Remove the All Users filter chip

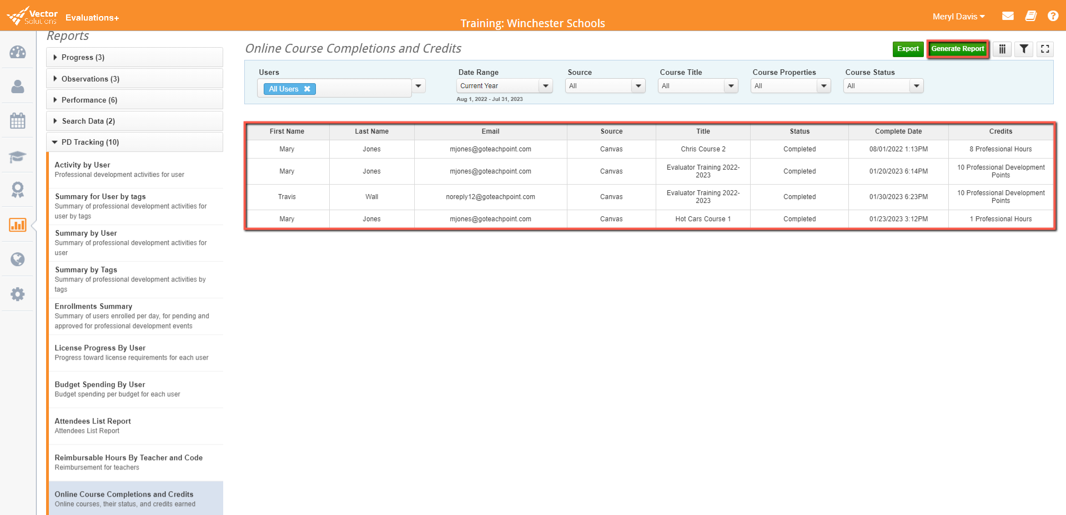pos(307,89)
